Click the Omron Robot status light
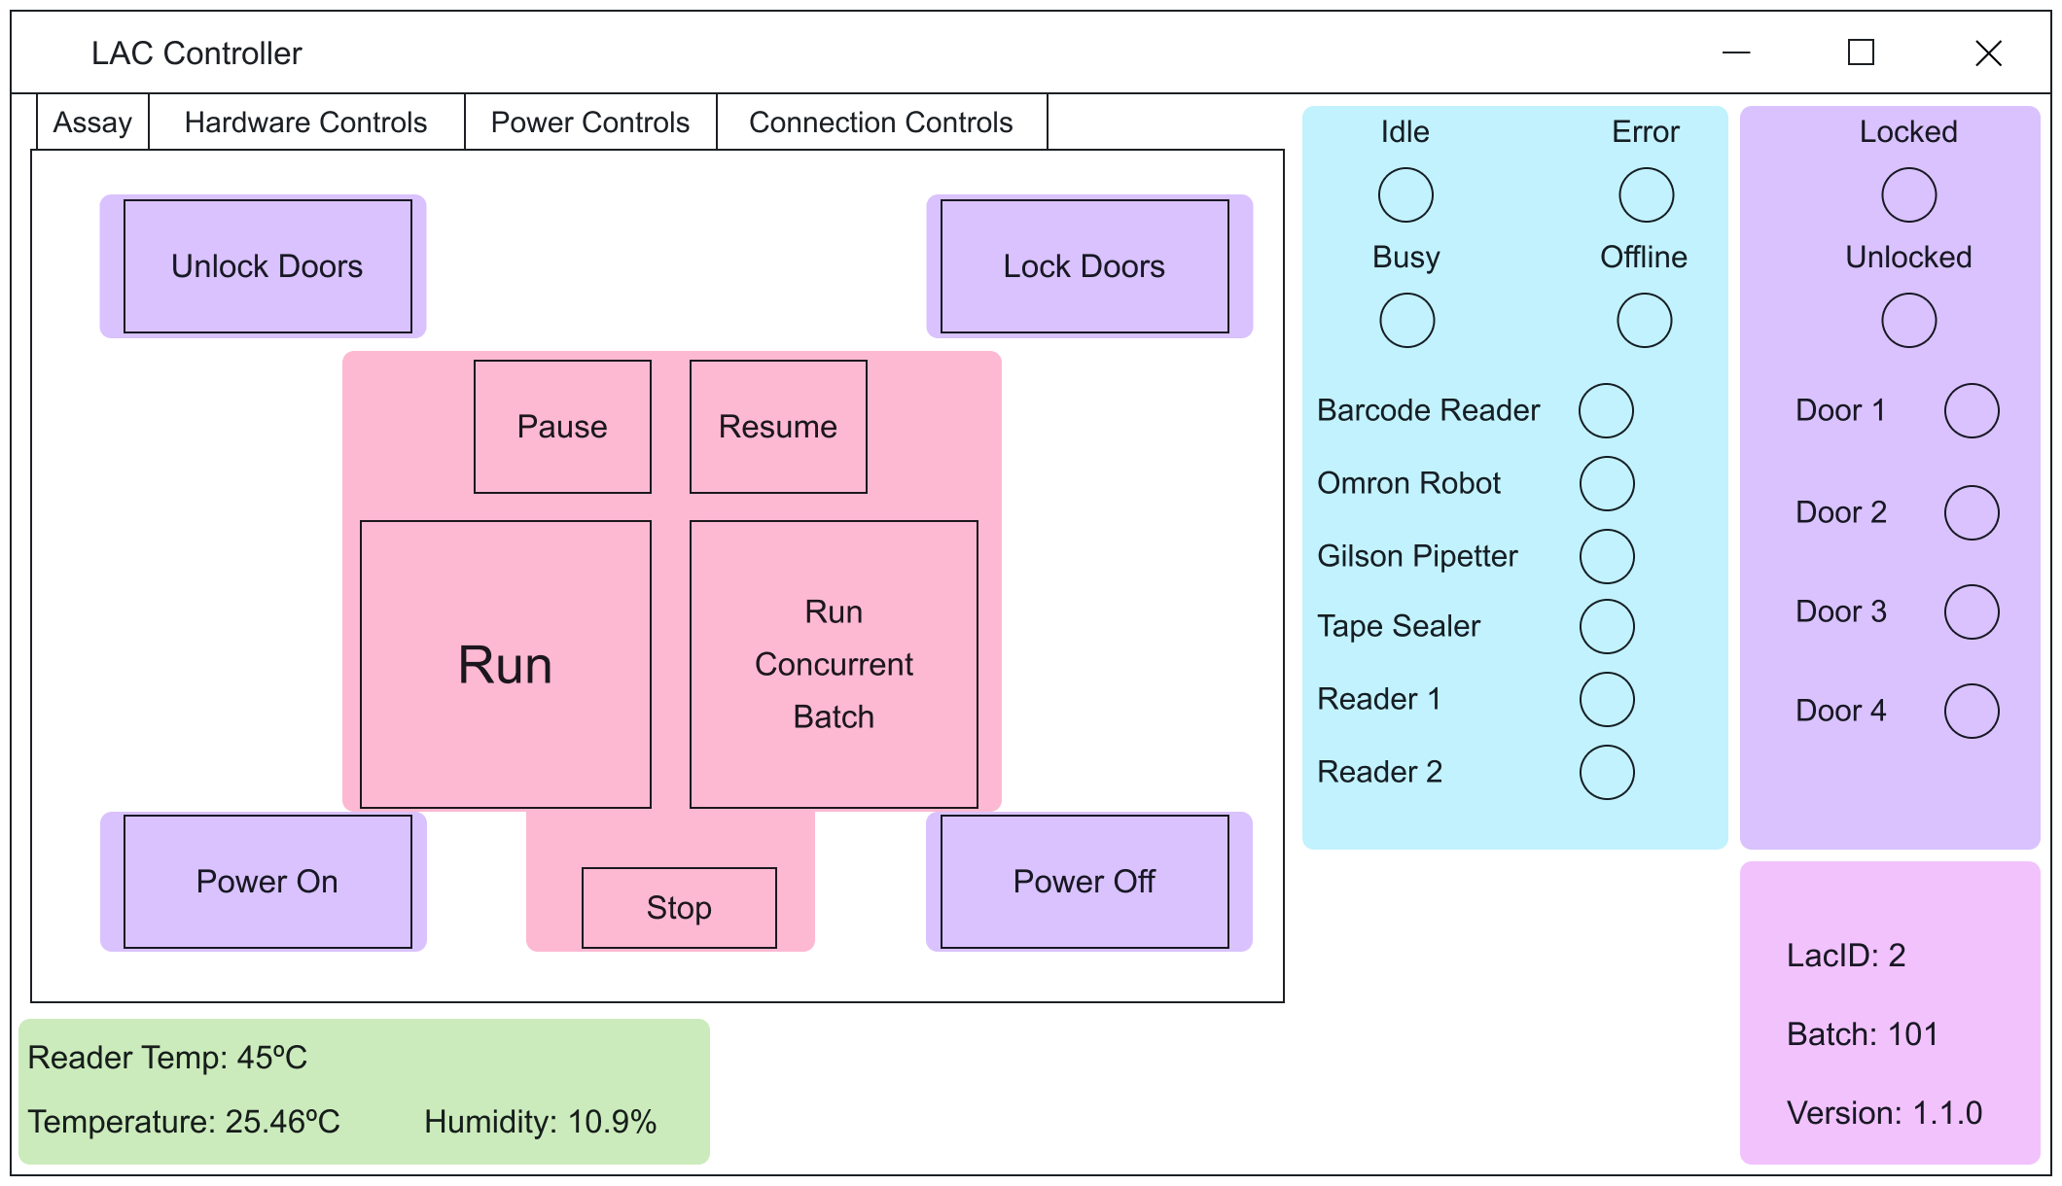Screen dimensions: 2062x1186 click(x=1606, y=482)
